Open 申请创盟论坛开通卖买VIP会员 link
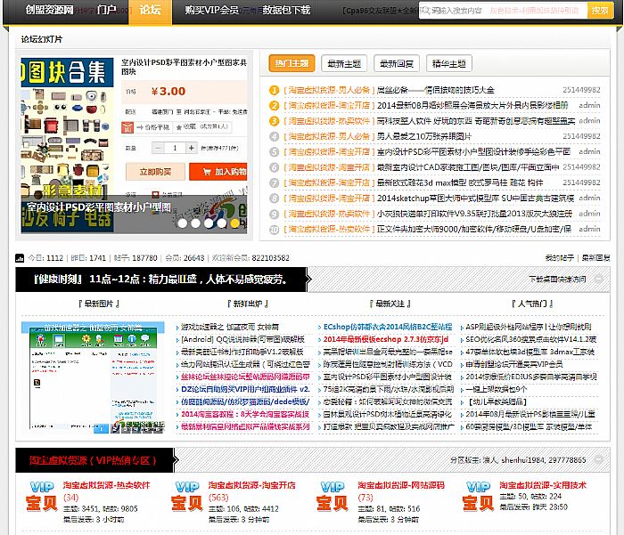Image resolution: width=624 pixels, height=535 pixels. click(513, 364)
